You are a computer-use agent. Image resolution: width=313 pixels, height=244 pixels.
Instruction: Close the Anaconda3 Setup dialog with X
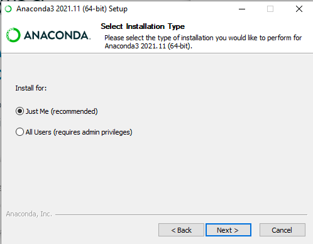click(299, 9)
